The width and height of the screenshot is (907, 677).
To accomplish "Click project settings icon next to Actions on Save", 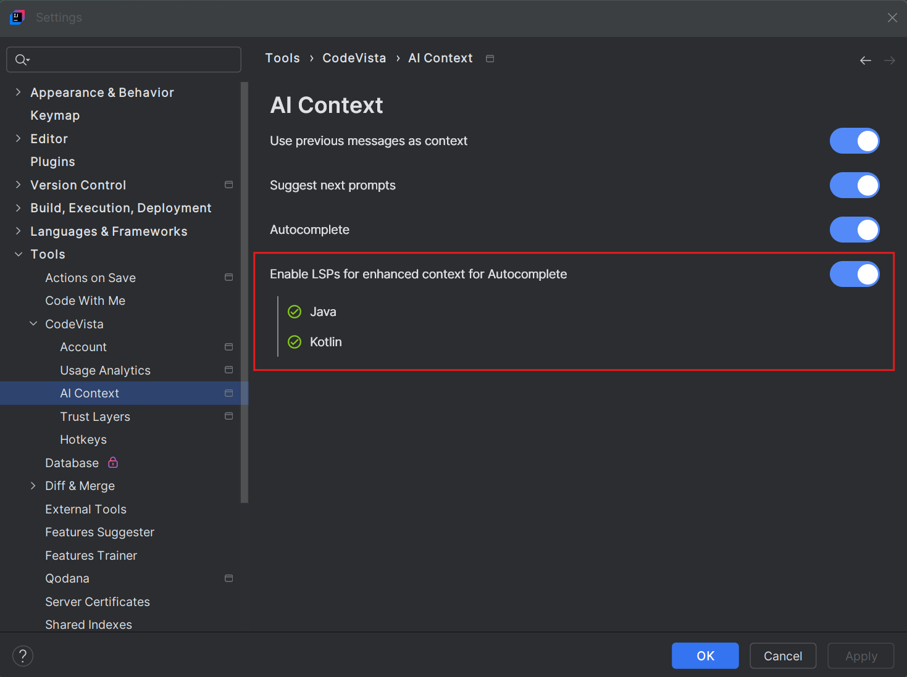I will point(229,277).
